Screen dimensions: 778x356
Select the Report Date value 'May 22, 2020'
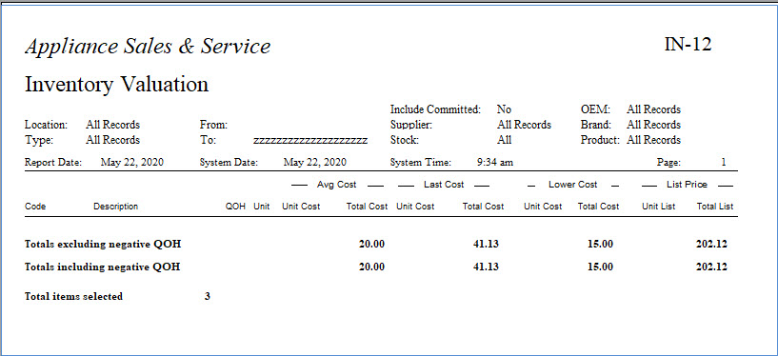coord(132,162)
